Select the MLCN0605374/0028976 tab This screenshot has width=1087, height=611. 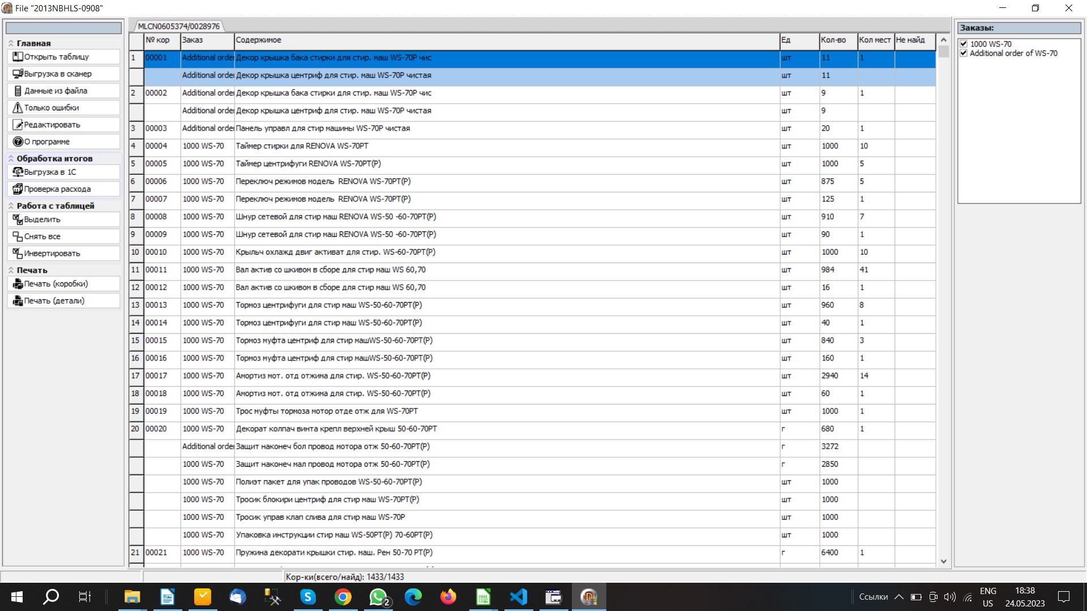(x=178, y=26)
